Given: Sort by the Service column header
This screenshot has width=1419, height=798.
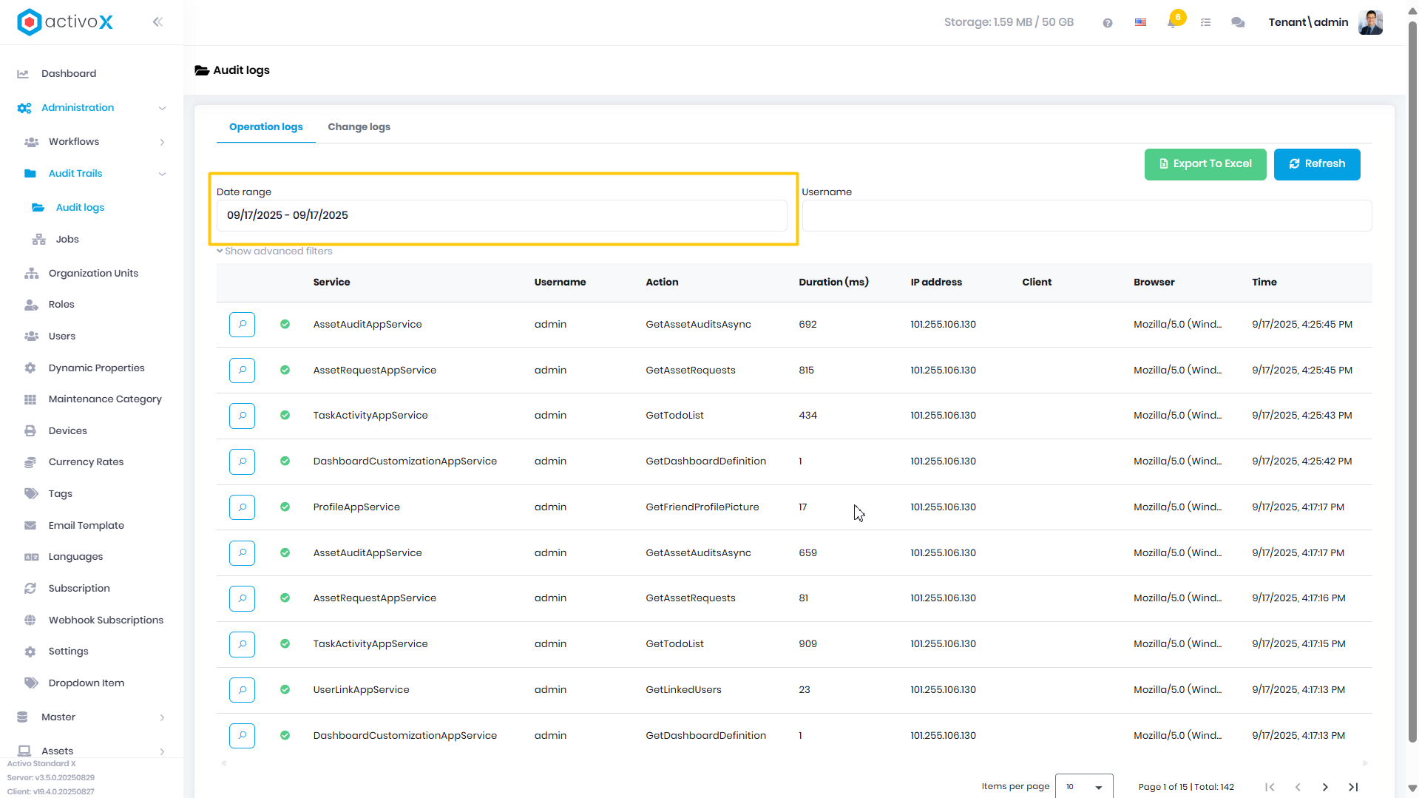Looking at the screenshot, I should pyautogui.click(x=331, y=283).
